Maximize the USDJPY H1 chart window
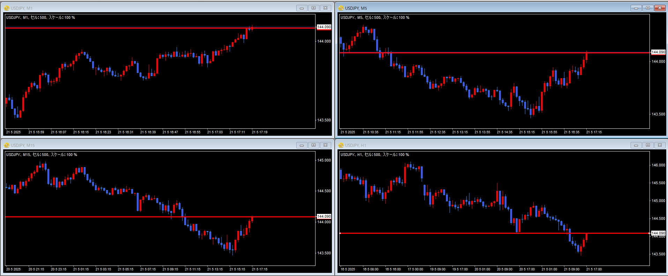Viewport: 668px width, 276px height. [648, 145]
